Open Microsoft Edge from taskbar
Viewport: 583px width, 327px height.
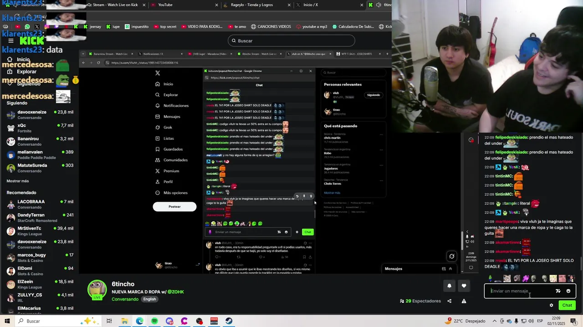click(139, 321)
